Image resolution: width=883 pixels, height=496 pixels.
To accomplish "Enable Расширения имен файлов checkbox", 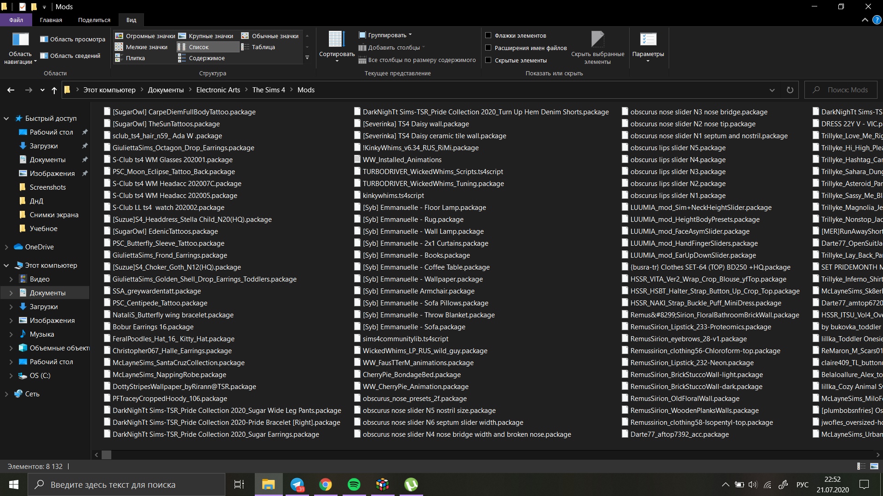I will click(x=488, y=48).
